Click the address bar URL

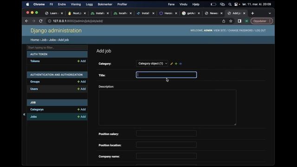(x=78, y=21)
